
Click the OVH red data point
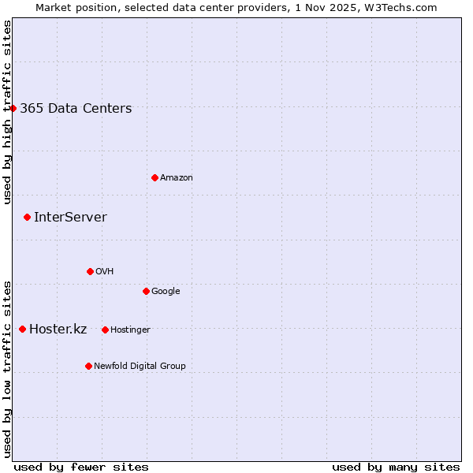pos(90,271)
